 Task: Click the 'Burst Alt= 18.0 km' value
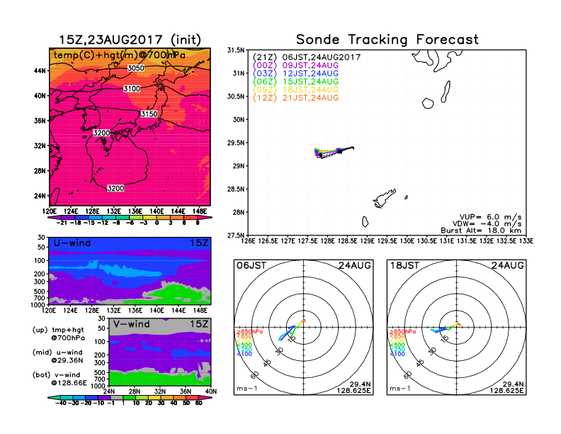481,230
